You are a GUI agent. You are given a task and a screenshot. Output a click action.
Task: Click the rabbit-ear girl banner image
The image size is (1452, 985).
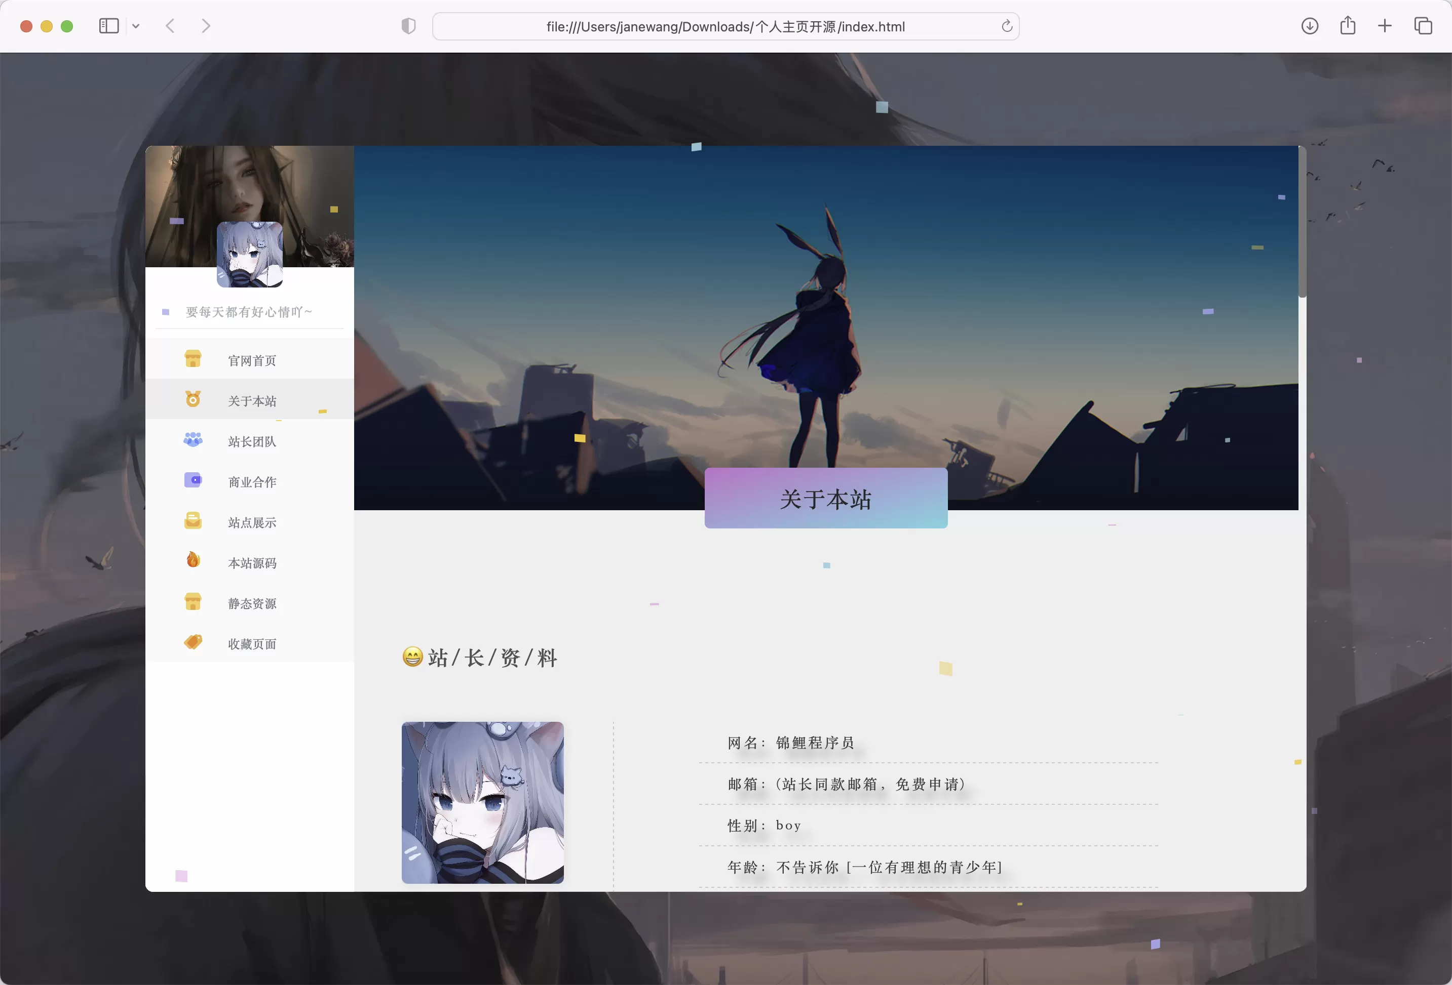pyautogui.click(x=826, y=327)
